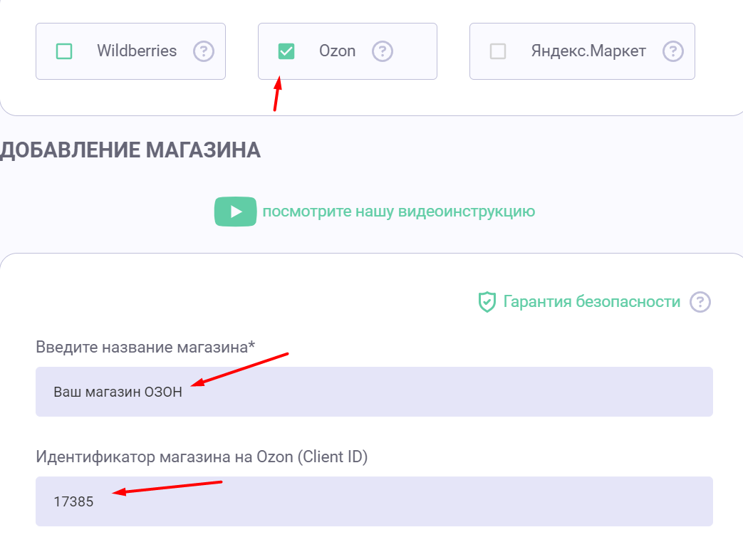Tick the Яндекс.Маркет checkbox
The image size is (743, 547).
click(497, 51)
